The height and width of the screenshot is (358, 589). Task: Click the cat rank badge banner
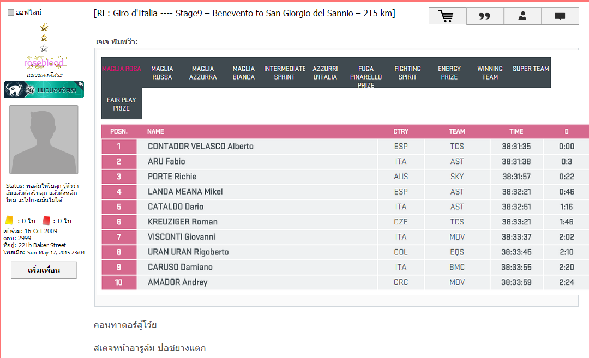point(44,90)
